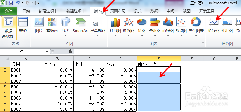The height and width of the screenshot is (112, 241).
Task: Switch to the Data (数据) tab
Action: (x=154, y=11)
